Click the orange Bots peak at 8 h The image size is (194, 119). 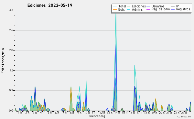tap(71, 87)
